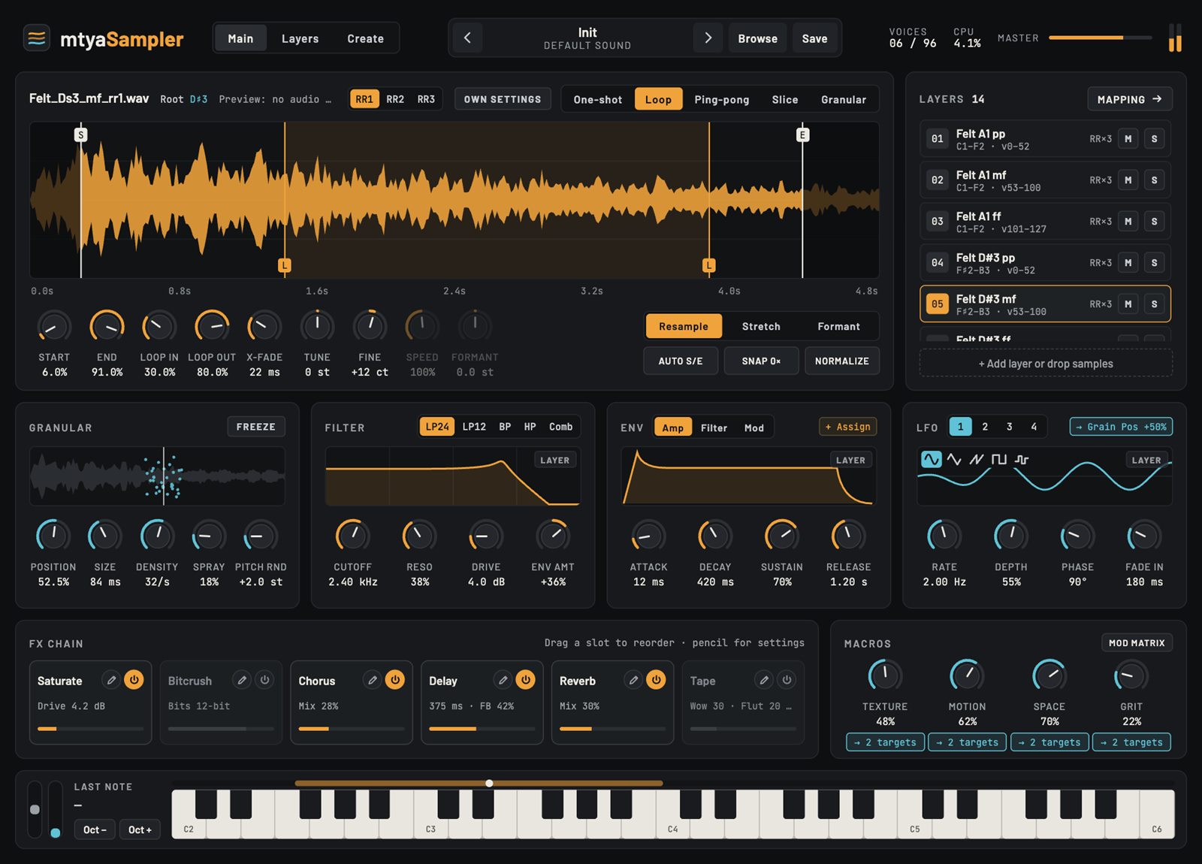Screen dimensions: 1202x864
Task: Enable the Bitcrush effect power button
Action: 264,680
